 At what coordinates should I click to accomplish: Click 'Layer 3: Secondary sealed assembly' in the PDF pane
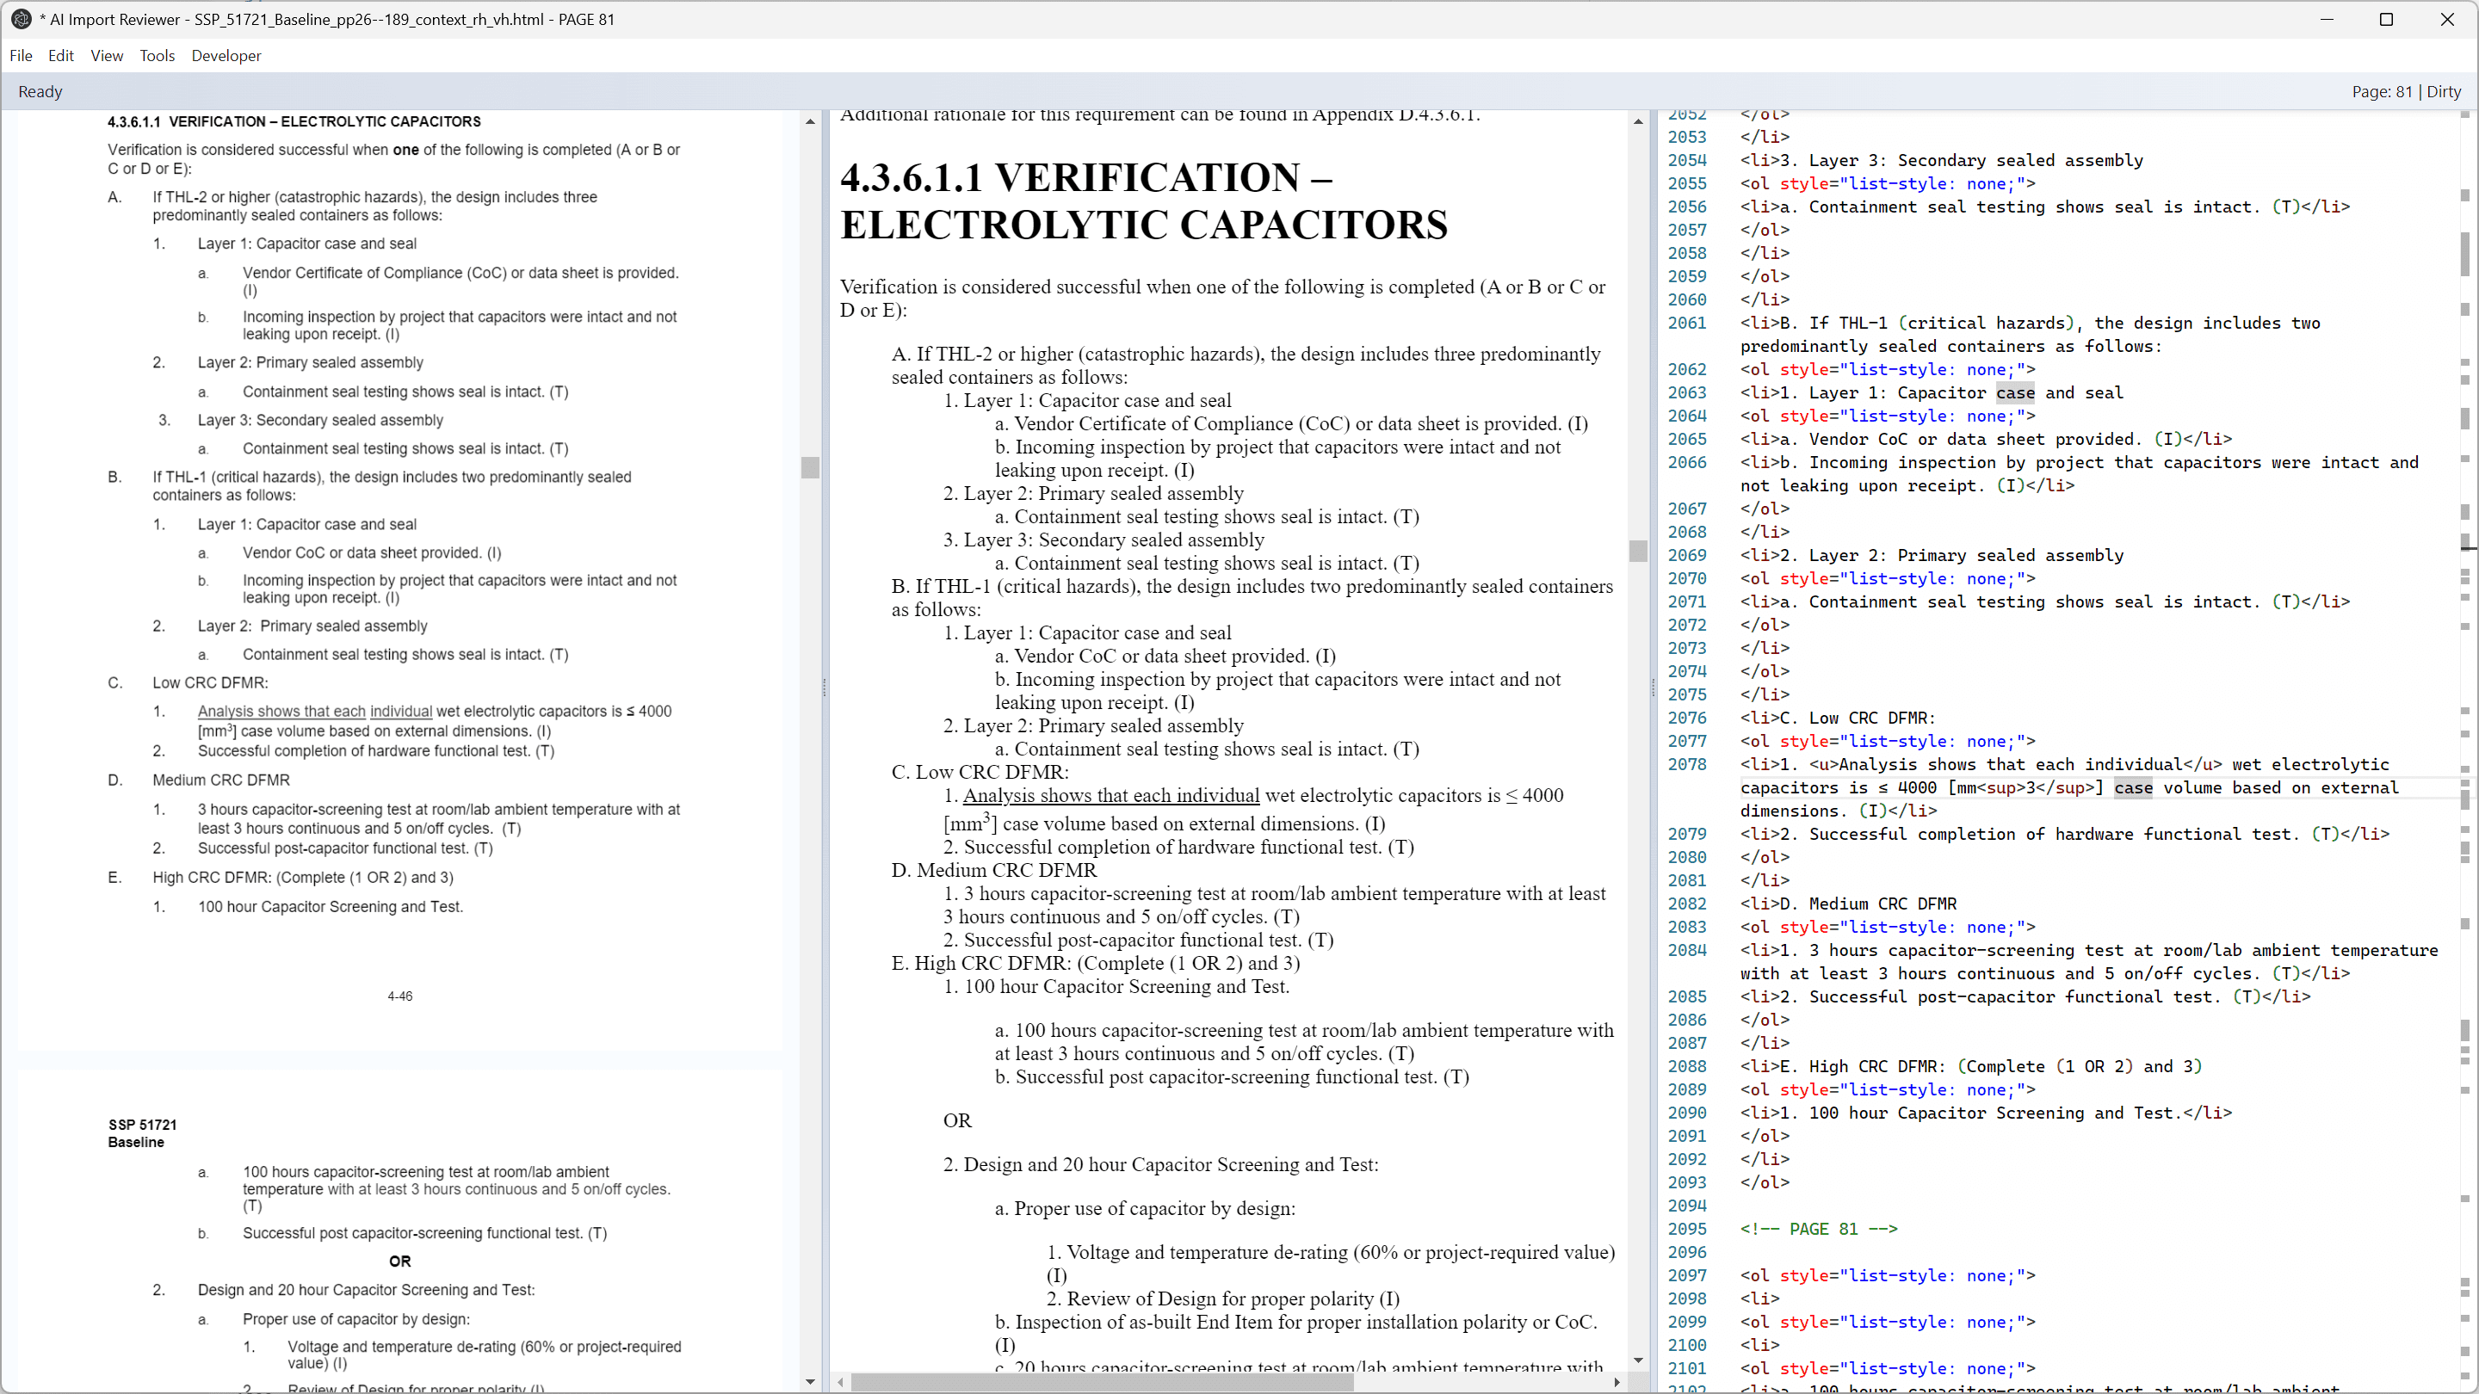320,421
